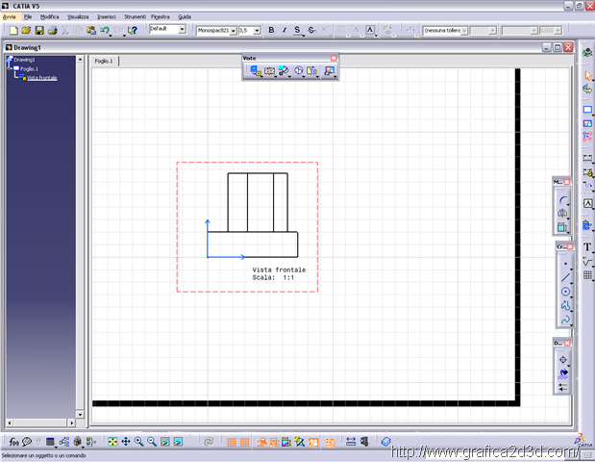Toggle strikethrough text formatting
Screen dimensions: 595x462
point(311,31)
